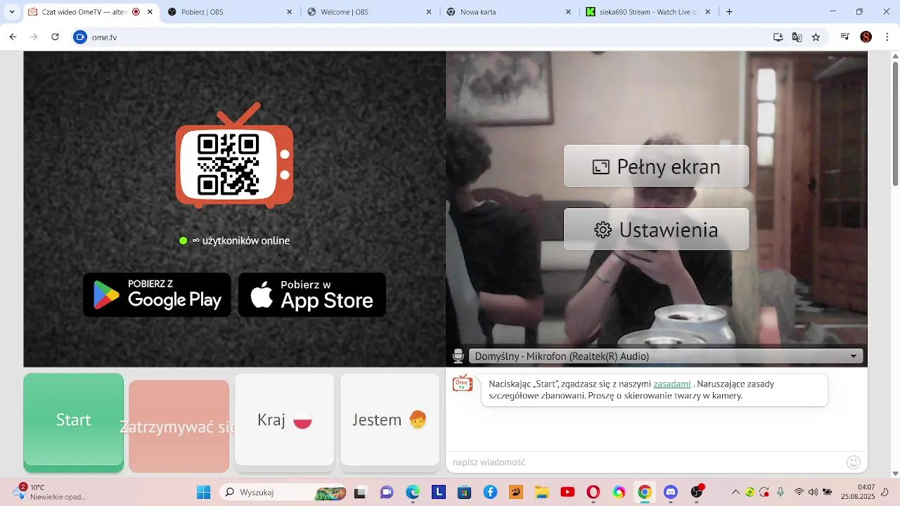The height and width of the screenshot is (506, 900).
Task: Bookmark this page with star icon
Action: click(816, 37)
